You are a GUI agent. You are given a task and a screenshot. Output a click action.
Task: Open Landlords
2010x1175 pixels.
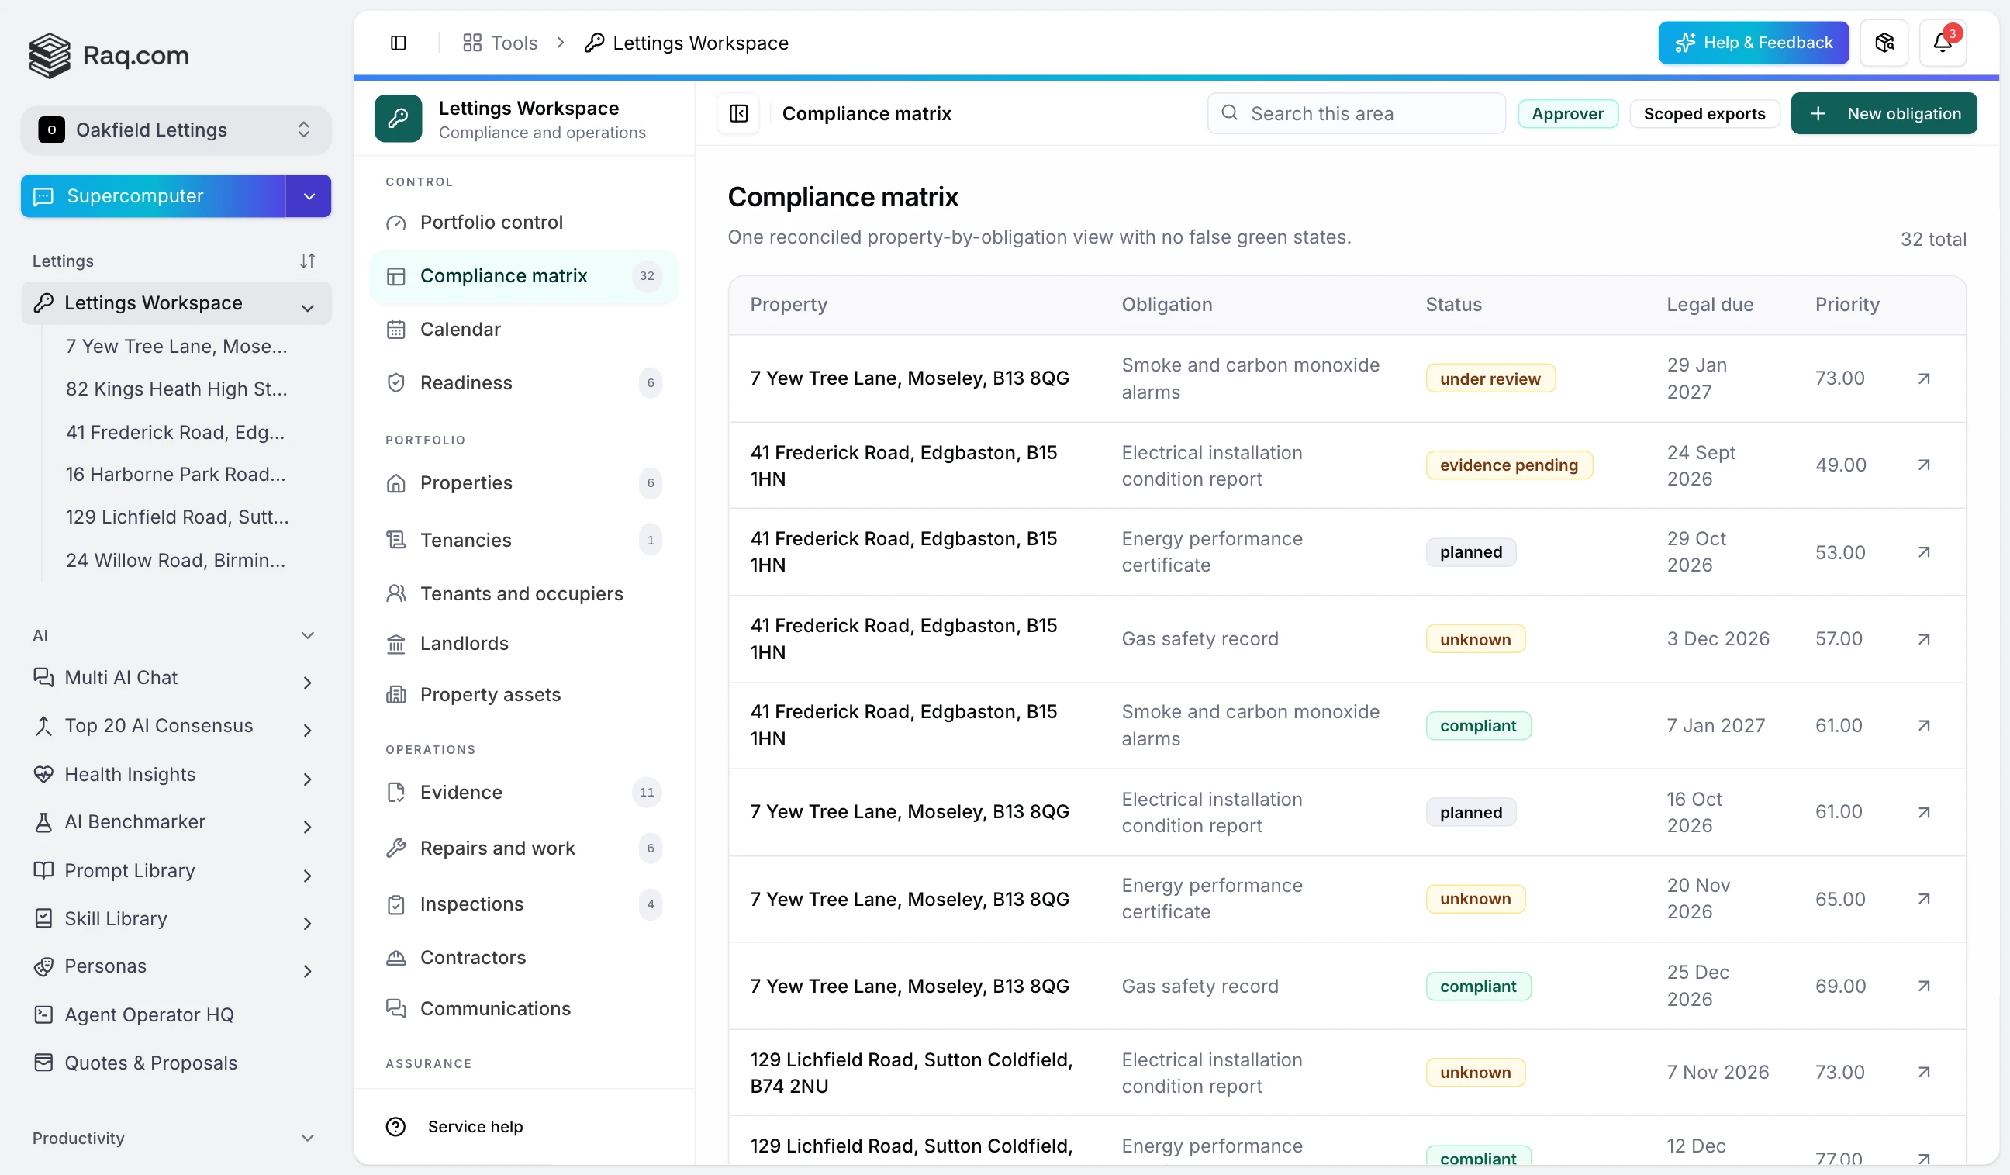coord(524,644)
